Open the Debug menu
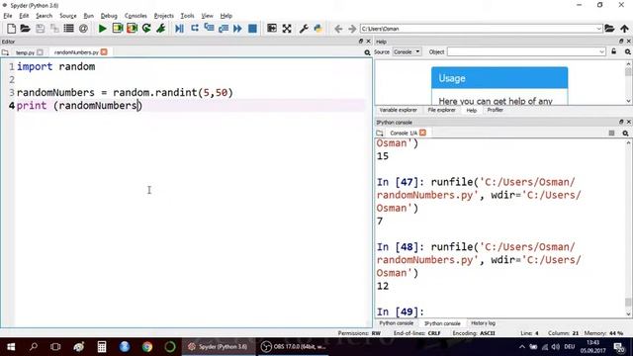 109,16
